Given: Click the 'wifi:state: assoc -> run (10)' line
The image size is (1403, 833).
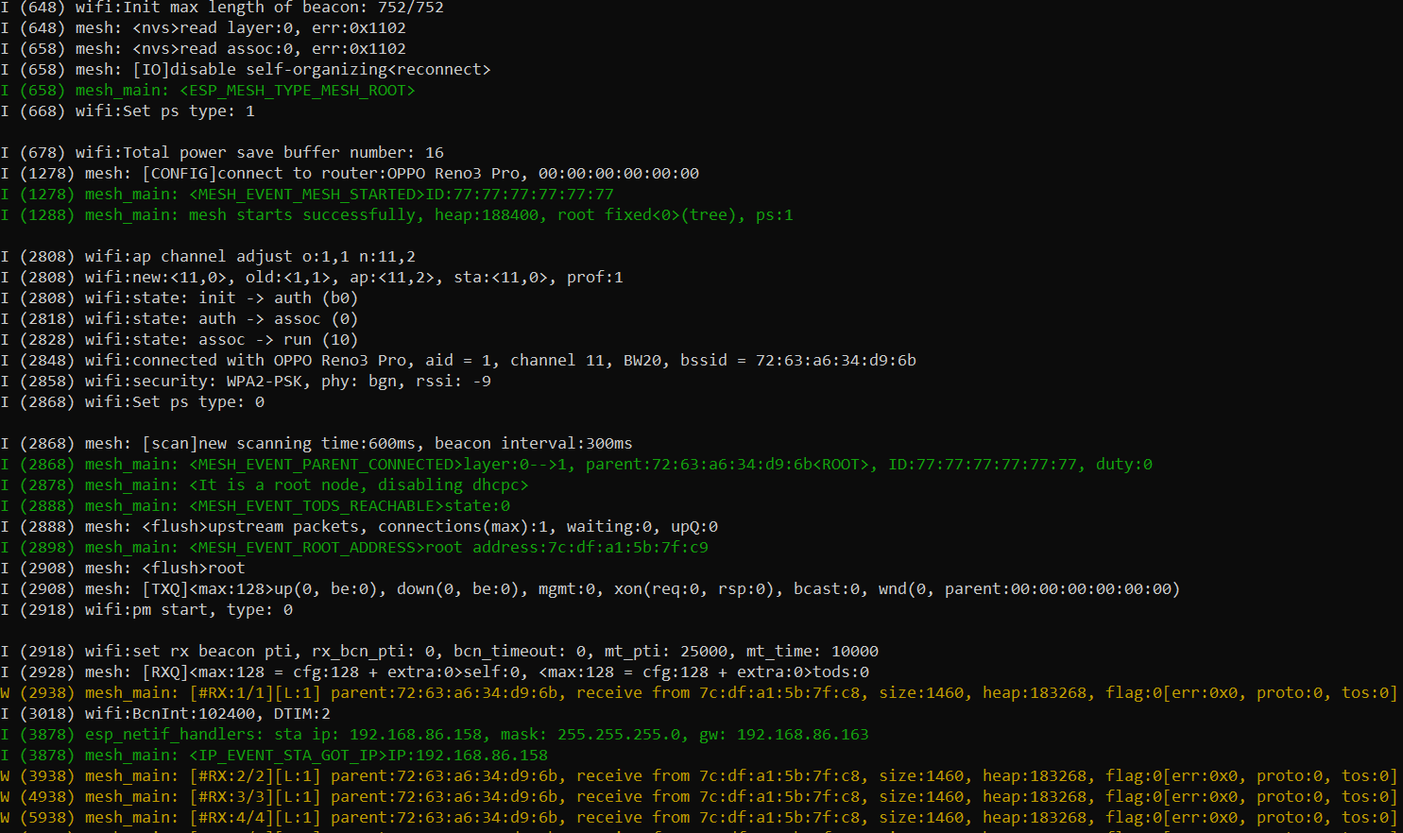Looking at the screenshot, I should point(180,340).
